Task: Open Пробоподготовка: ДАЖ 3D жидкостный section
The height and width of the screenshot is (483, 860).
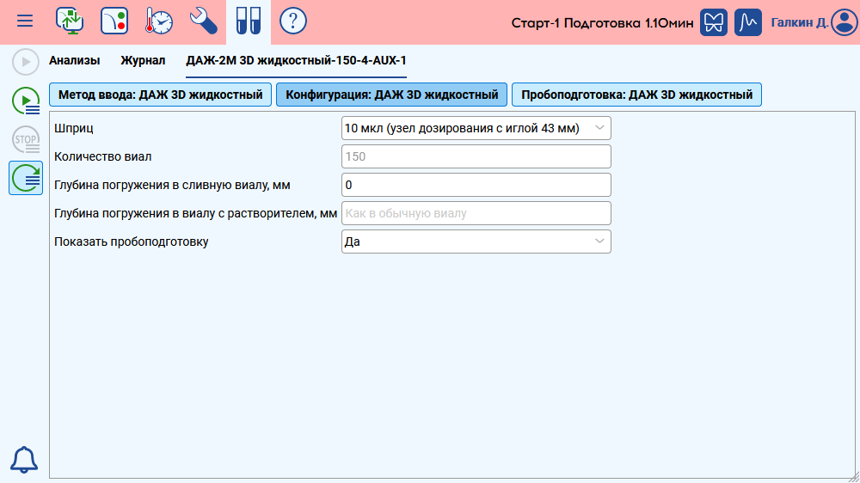Action: [x=636, y=95]
